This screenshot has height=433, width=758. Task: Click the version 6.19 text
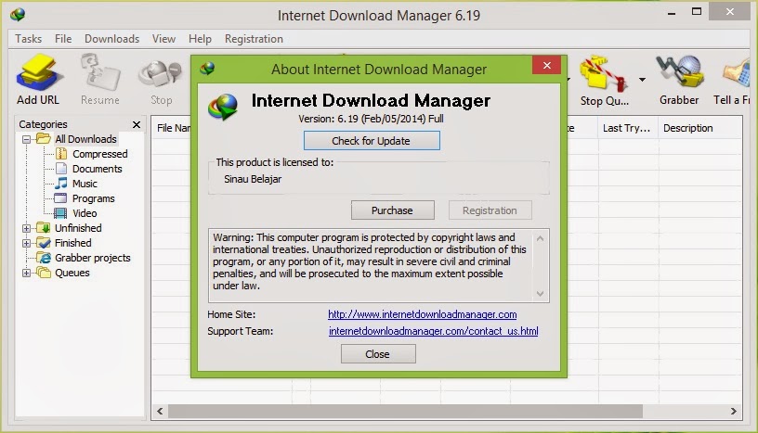371,119
